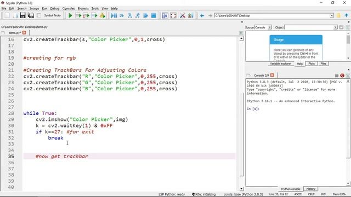The image size is (351, 197).
Task: Select the Console 2/A tab
Action: [x=262, y=76]
